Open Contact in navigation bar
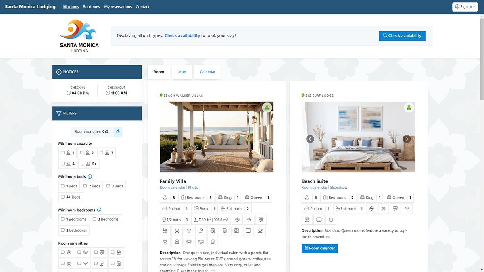The height and width of the screenshot is (272, 484). point(143,7)
